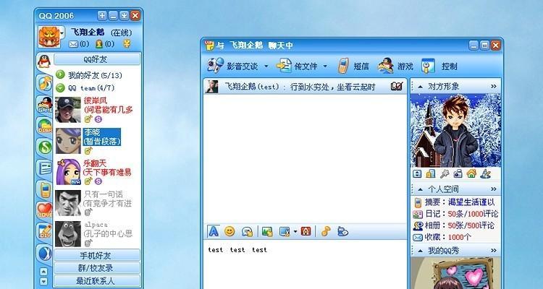543x289 pixels.
Task: Click the house icon under QQ show avatar
Action: (471, 173)
